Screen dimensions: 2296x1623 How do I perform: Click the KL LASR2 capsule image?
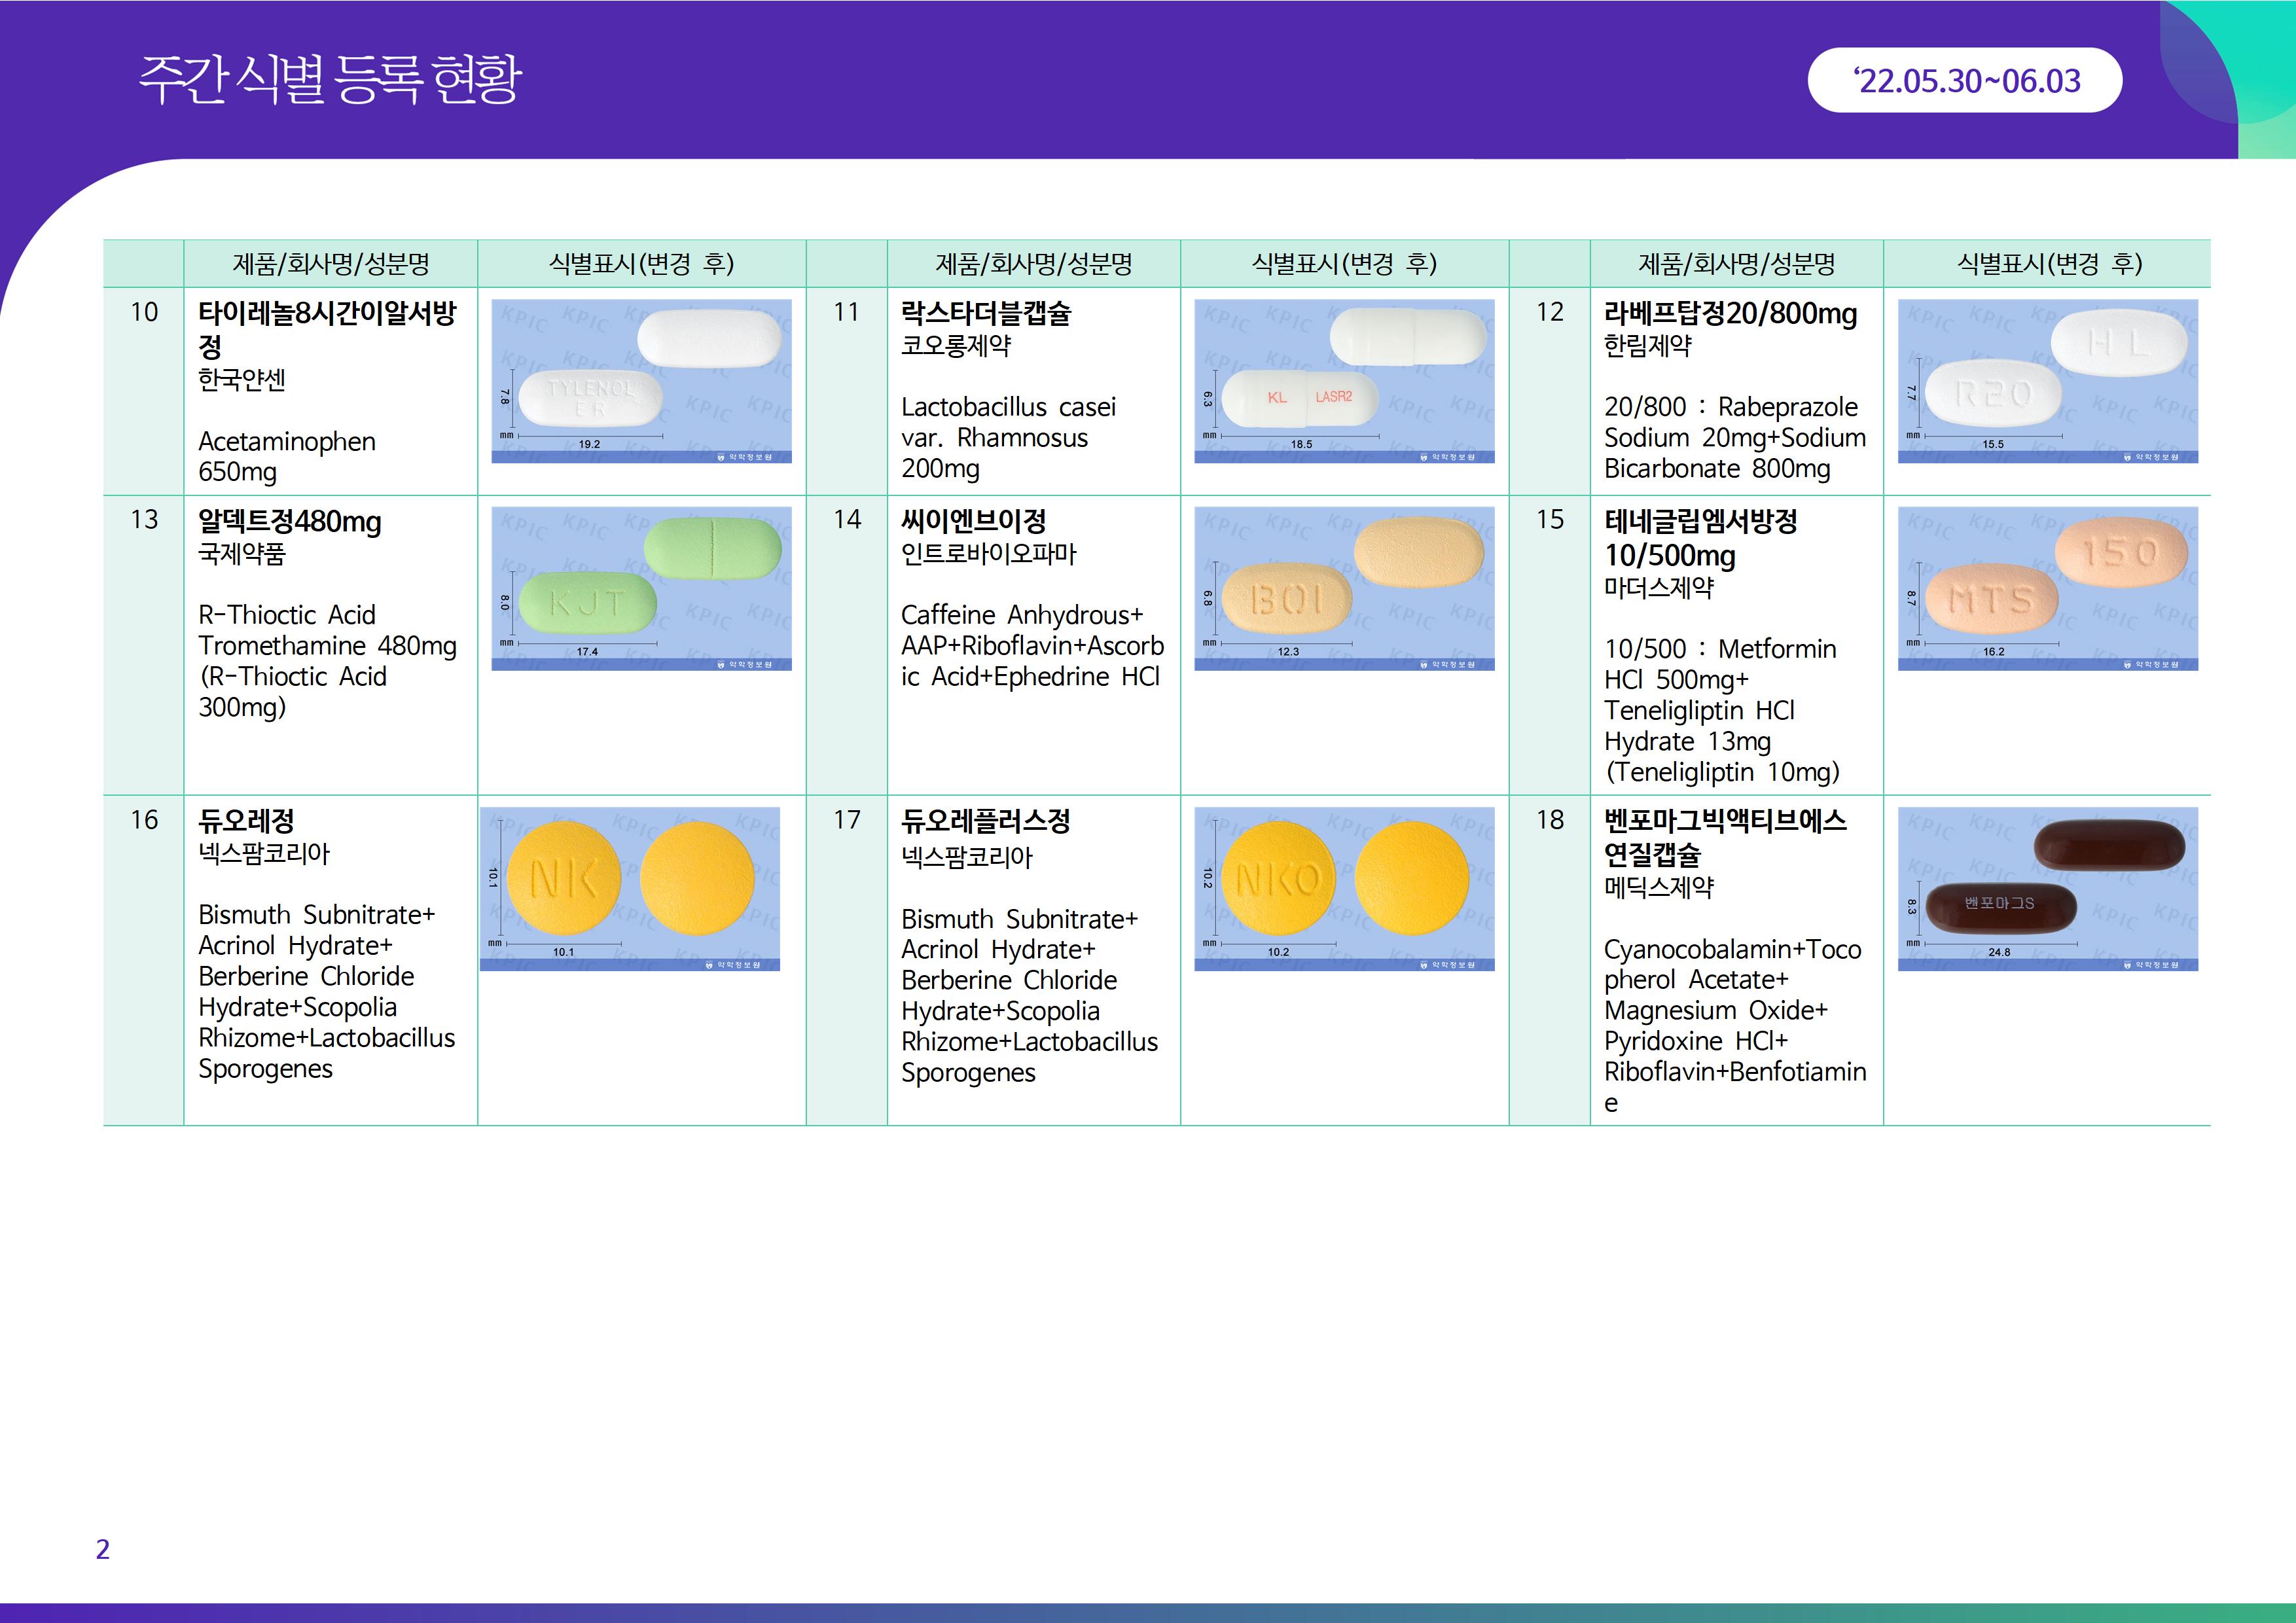1344,381
